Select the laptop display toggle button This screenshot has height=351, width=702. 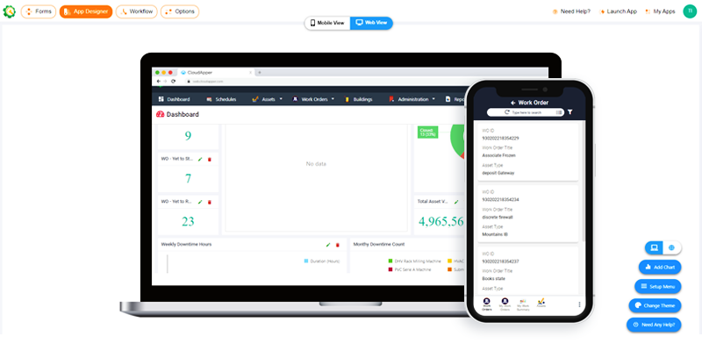(654, 248)
